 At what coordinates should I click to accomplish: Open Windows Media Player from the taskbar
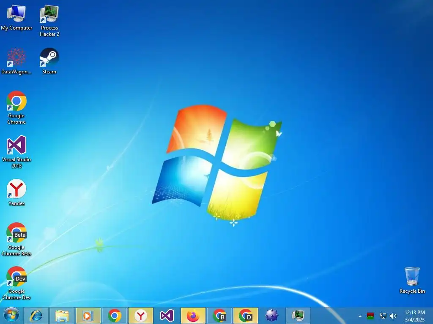click(x=88, y=316)
